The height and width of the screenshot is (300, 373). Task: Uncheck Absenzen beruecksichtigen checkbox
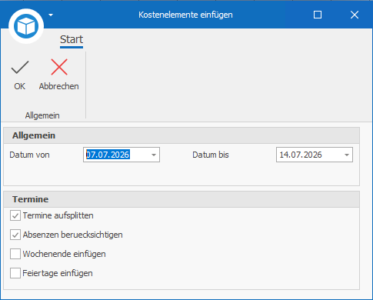click(x=15, y=235)
